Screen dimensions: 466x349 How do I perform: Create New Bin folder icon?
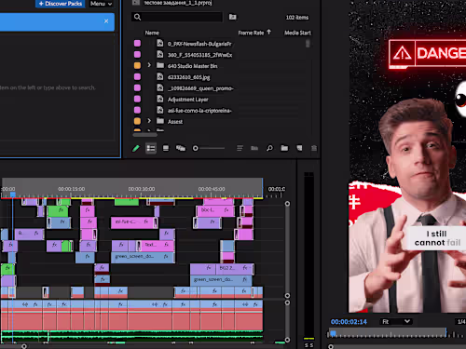coord(284,148)
